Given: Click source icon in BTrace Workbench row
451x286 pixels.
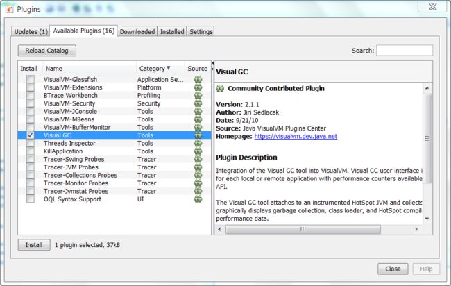Looking at the screenshot, I should pyautogui.click(x=198, y=96).
